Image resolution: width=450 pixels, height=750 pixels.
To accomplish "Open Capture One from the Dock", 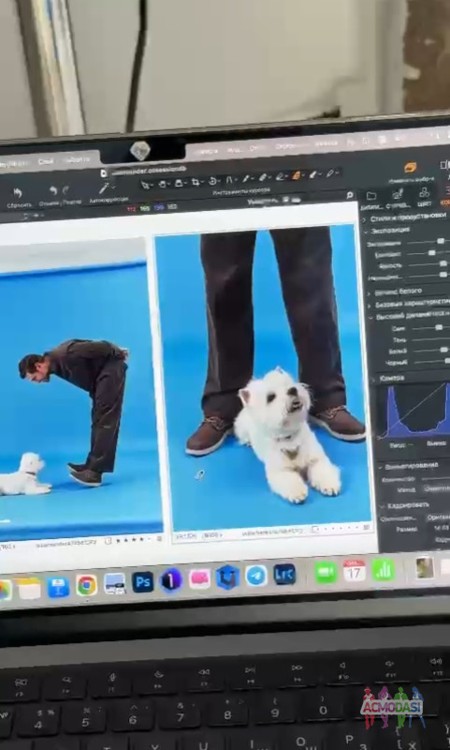I will 171,580.
